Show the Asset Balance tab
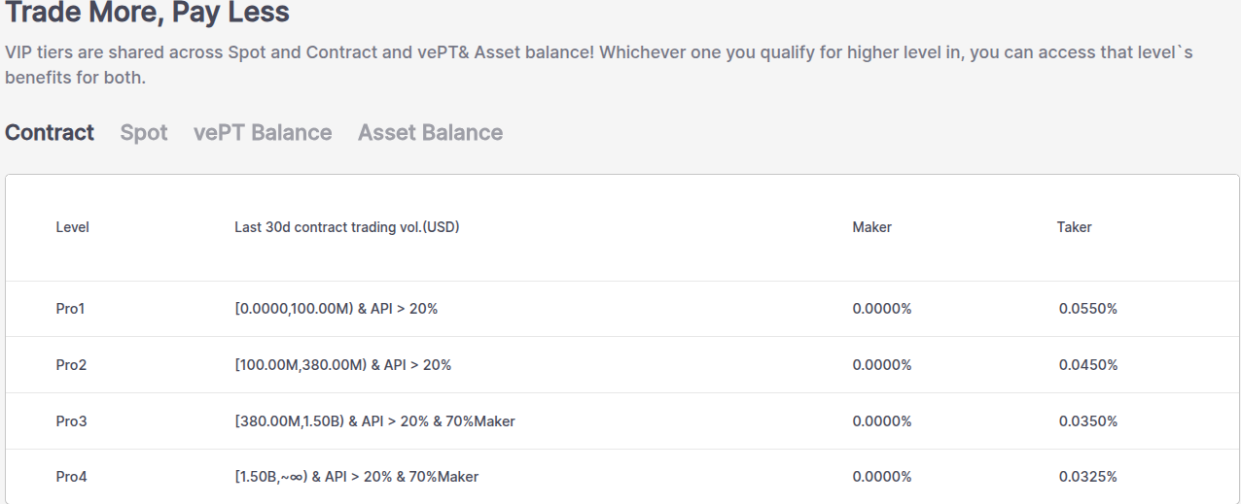This screenshot has height=504, width=1241. pyautogui.click(x=430, y=133)
